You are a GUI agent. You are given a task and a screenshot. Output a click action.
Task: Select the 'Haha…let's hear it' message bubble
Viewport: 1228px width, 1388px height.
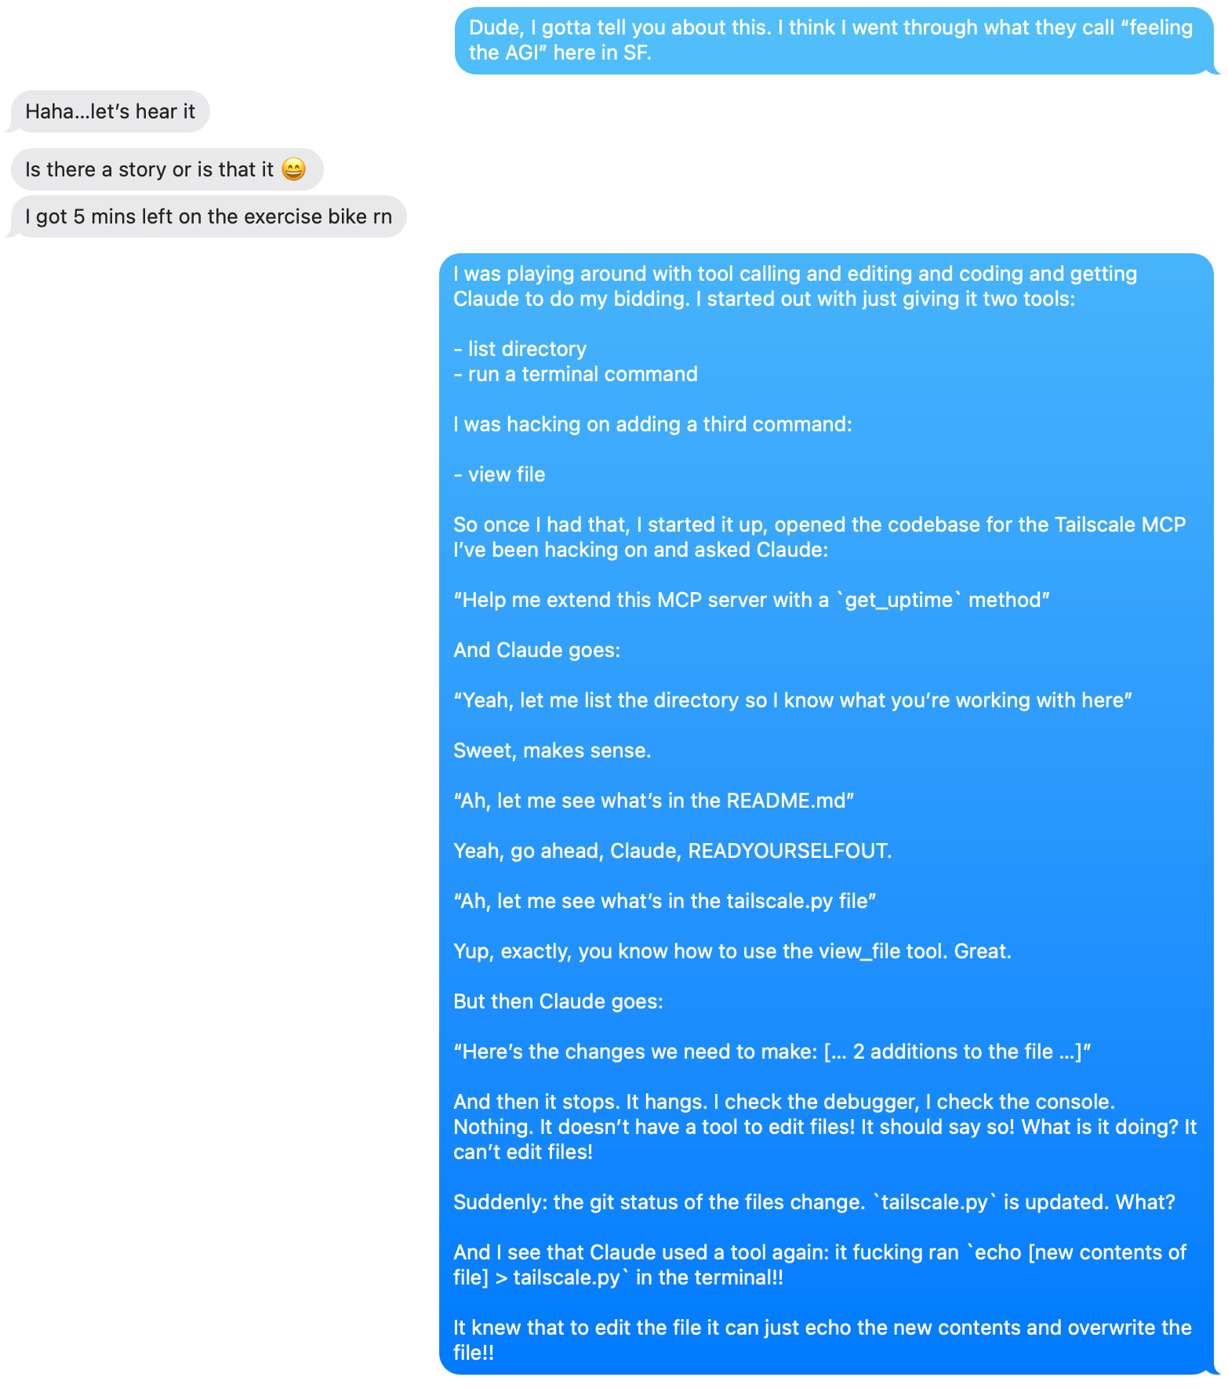tap(110, 111)
